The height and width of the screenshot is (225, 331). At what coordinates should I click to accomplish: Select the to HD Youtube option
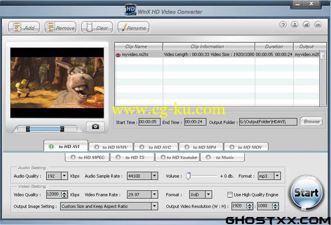(x=178, y=157)
